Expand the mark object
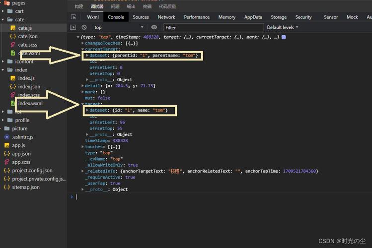372x248 pixels. tap(82, 92)
